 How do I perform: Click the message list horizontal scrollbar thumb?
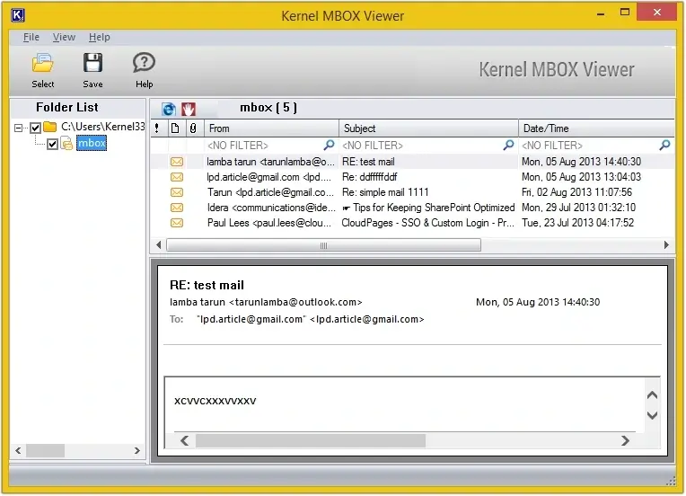(x=324, y=245)
